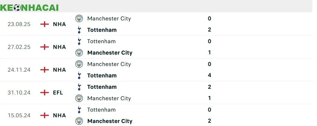Select the 23.08.25 match date
Screen dimensions: 317x126
point(19,24)
